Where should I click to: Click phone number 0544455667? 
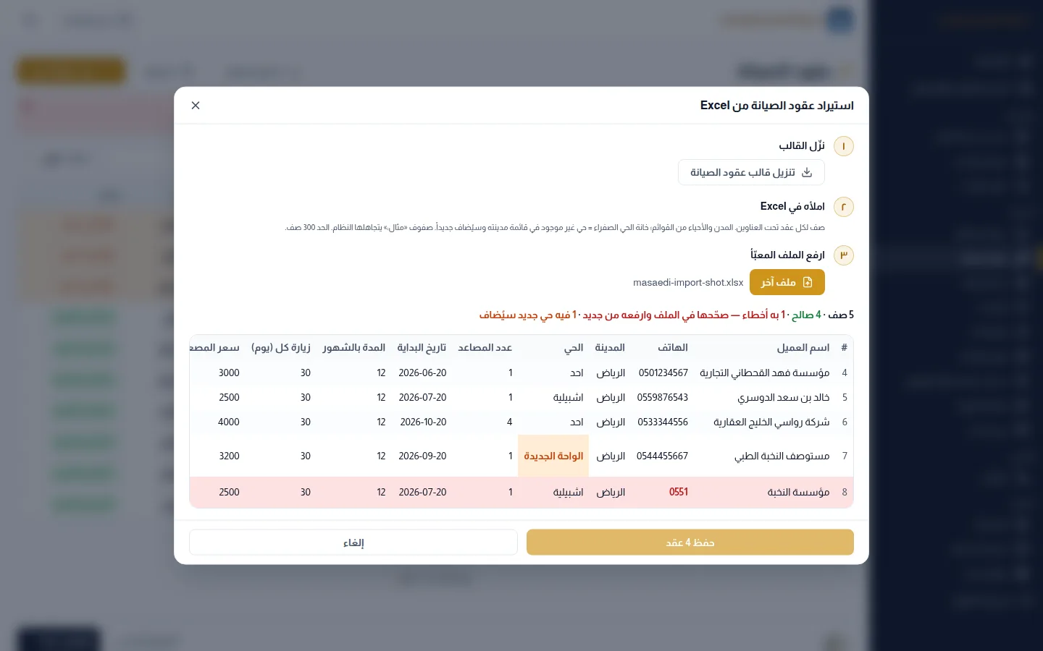[x=663, y=456]
